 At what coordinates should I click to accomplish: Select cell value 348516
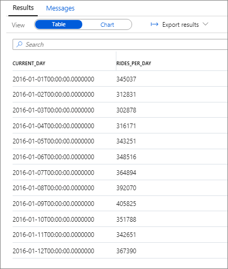[x=126, y=157]
